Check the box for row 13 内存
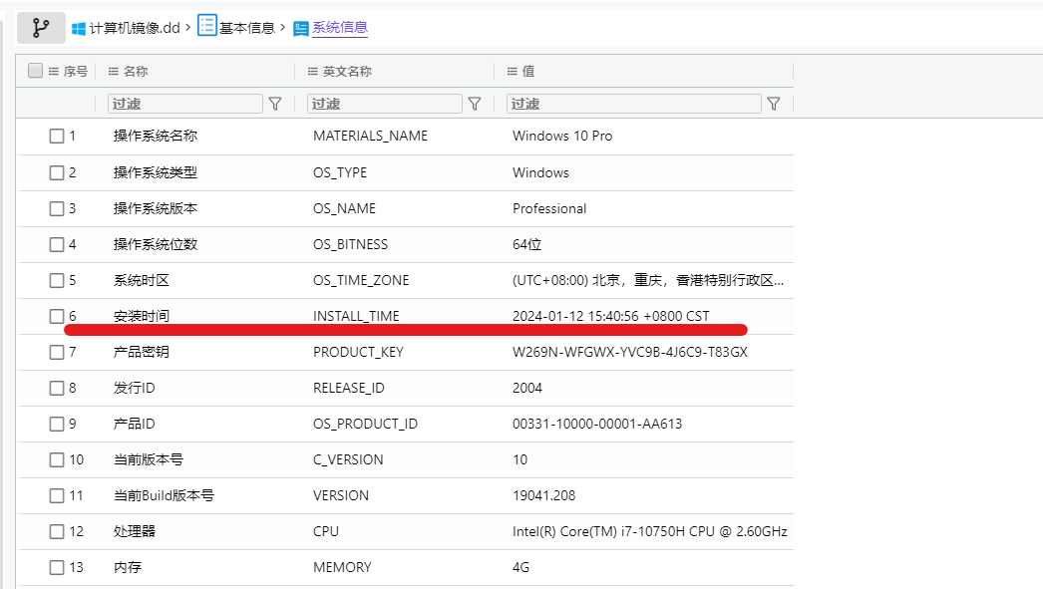 coord(57,568)
